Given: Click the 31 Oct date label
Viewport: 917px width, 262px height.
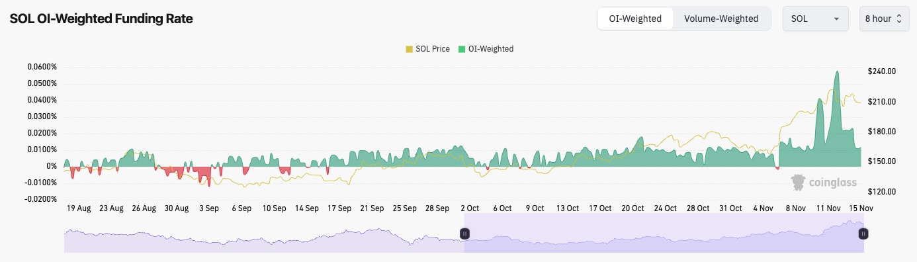Looking at the screenshot, I should pos(730,208).
